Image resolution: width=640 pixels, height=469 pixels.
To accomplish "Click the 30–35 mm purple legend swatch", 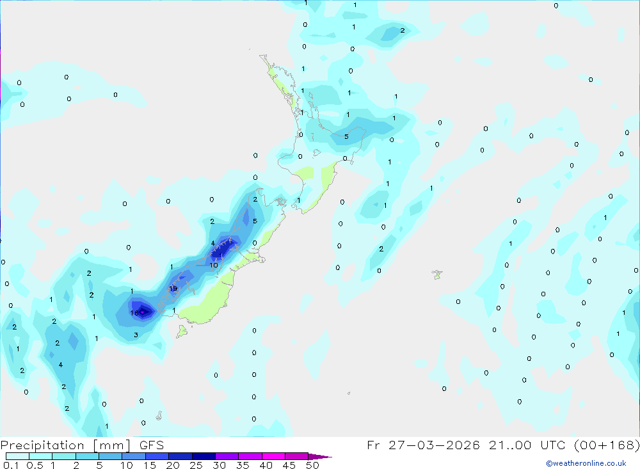I will tap(227, 456).
